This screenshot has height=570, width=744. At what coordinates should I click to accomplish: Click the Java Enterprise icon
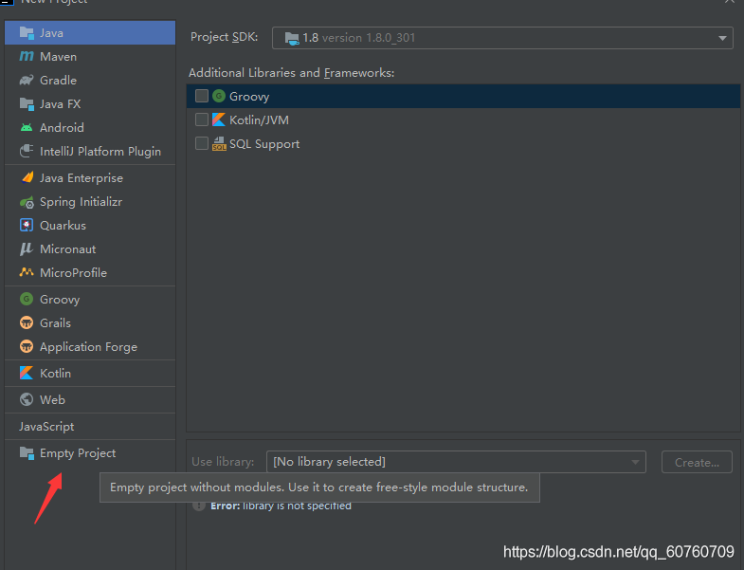(x=27, y=177)
